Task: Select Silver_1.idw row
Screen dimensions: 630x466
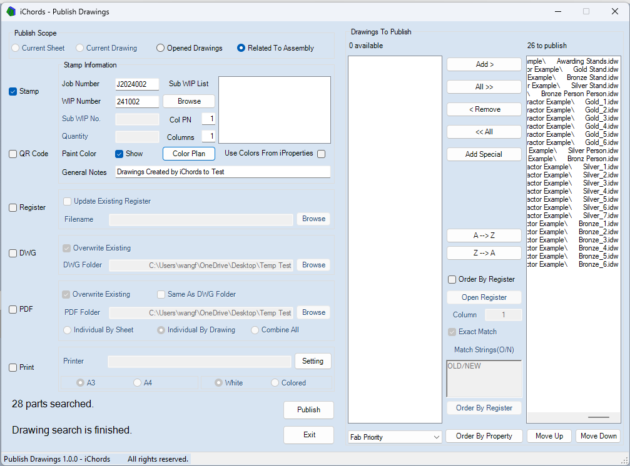Action: click(573, 167)
